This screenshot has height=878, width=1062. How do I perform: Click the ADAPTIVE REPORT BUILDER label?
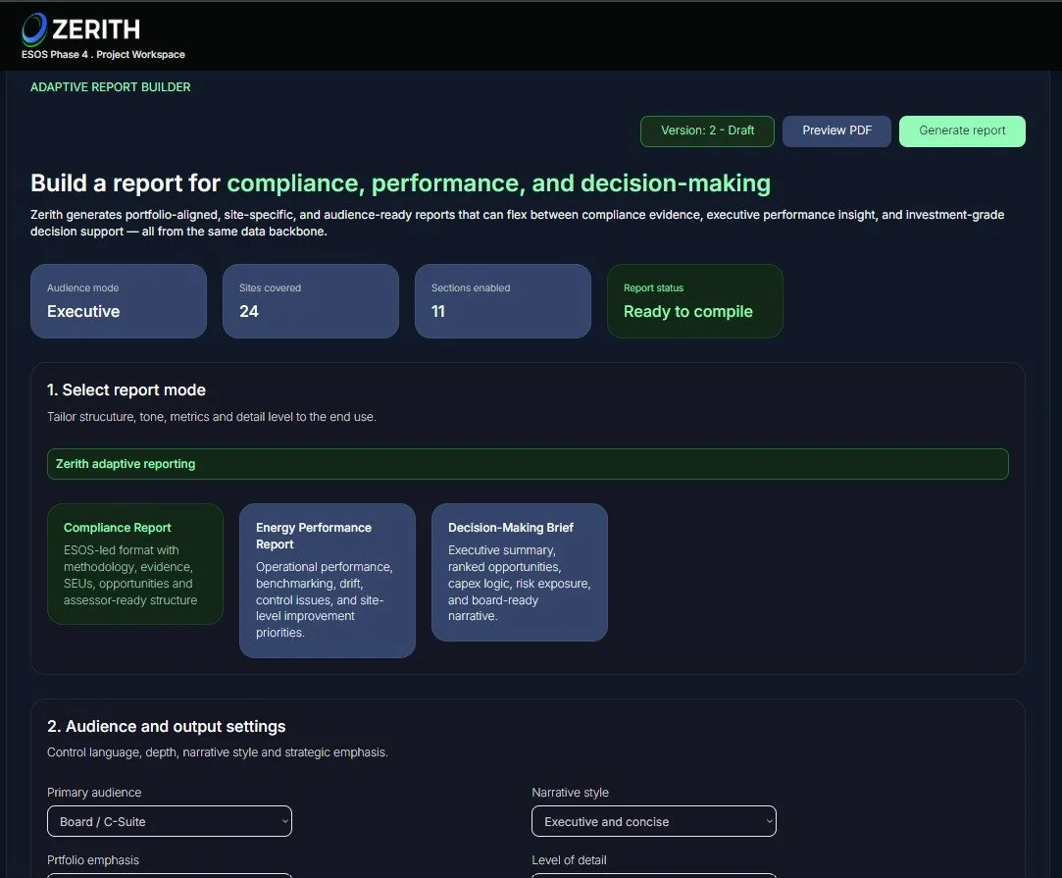tap(110, 87)
